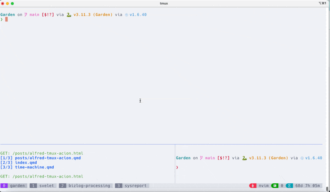330x192 pixels.
Task: Click the green prompt arrow in top pane
Action: pyautogui.click(x=2, y=19)
